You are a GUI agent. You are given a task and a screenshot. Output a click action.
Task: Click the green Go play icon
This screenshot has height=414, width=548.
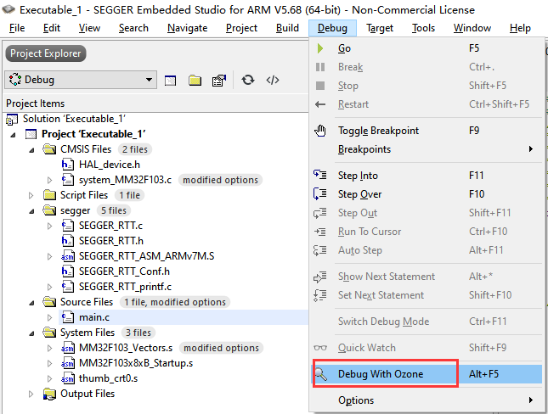point(320,48)
